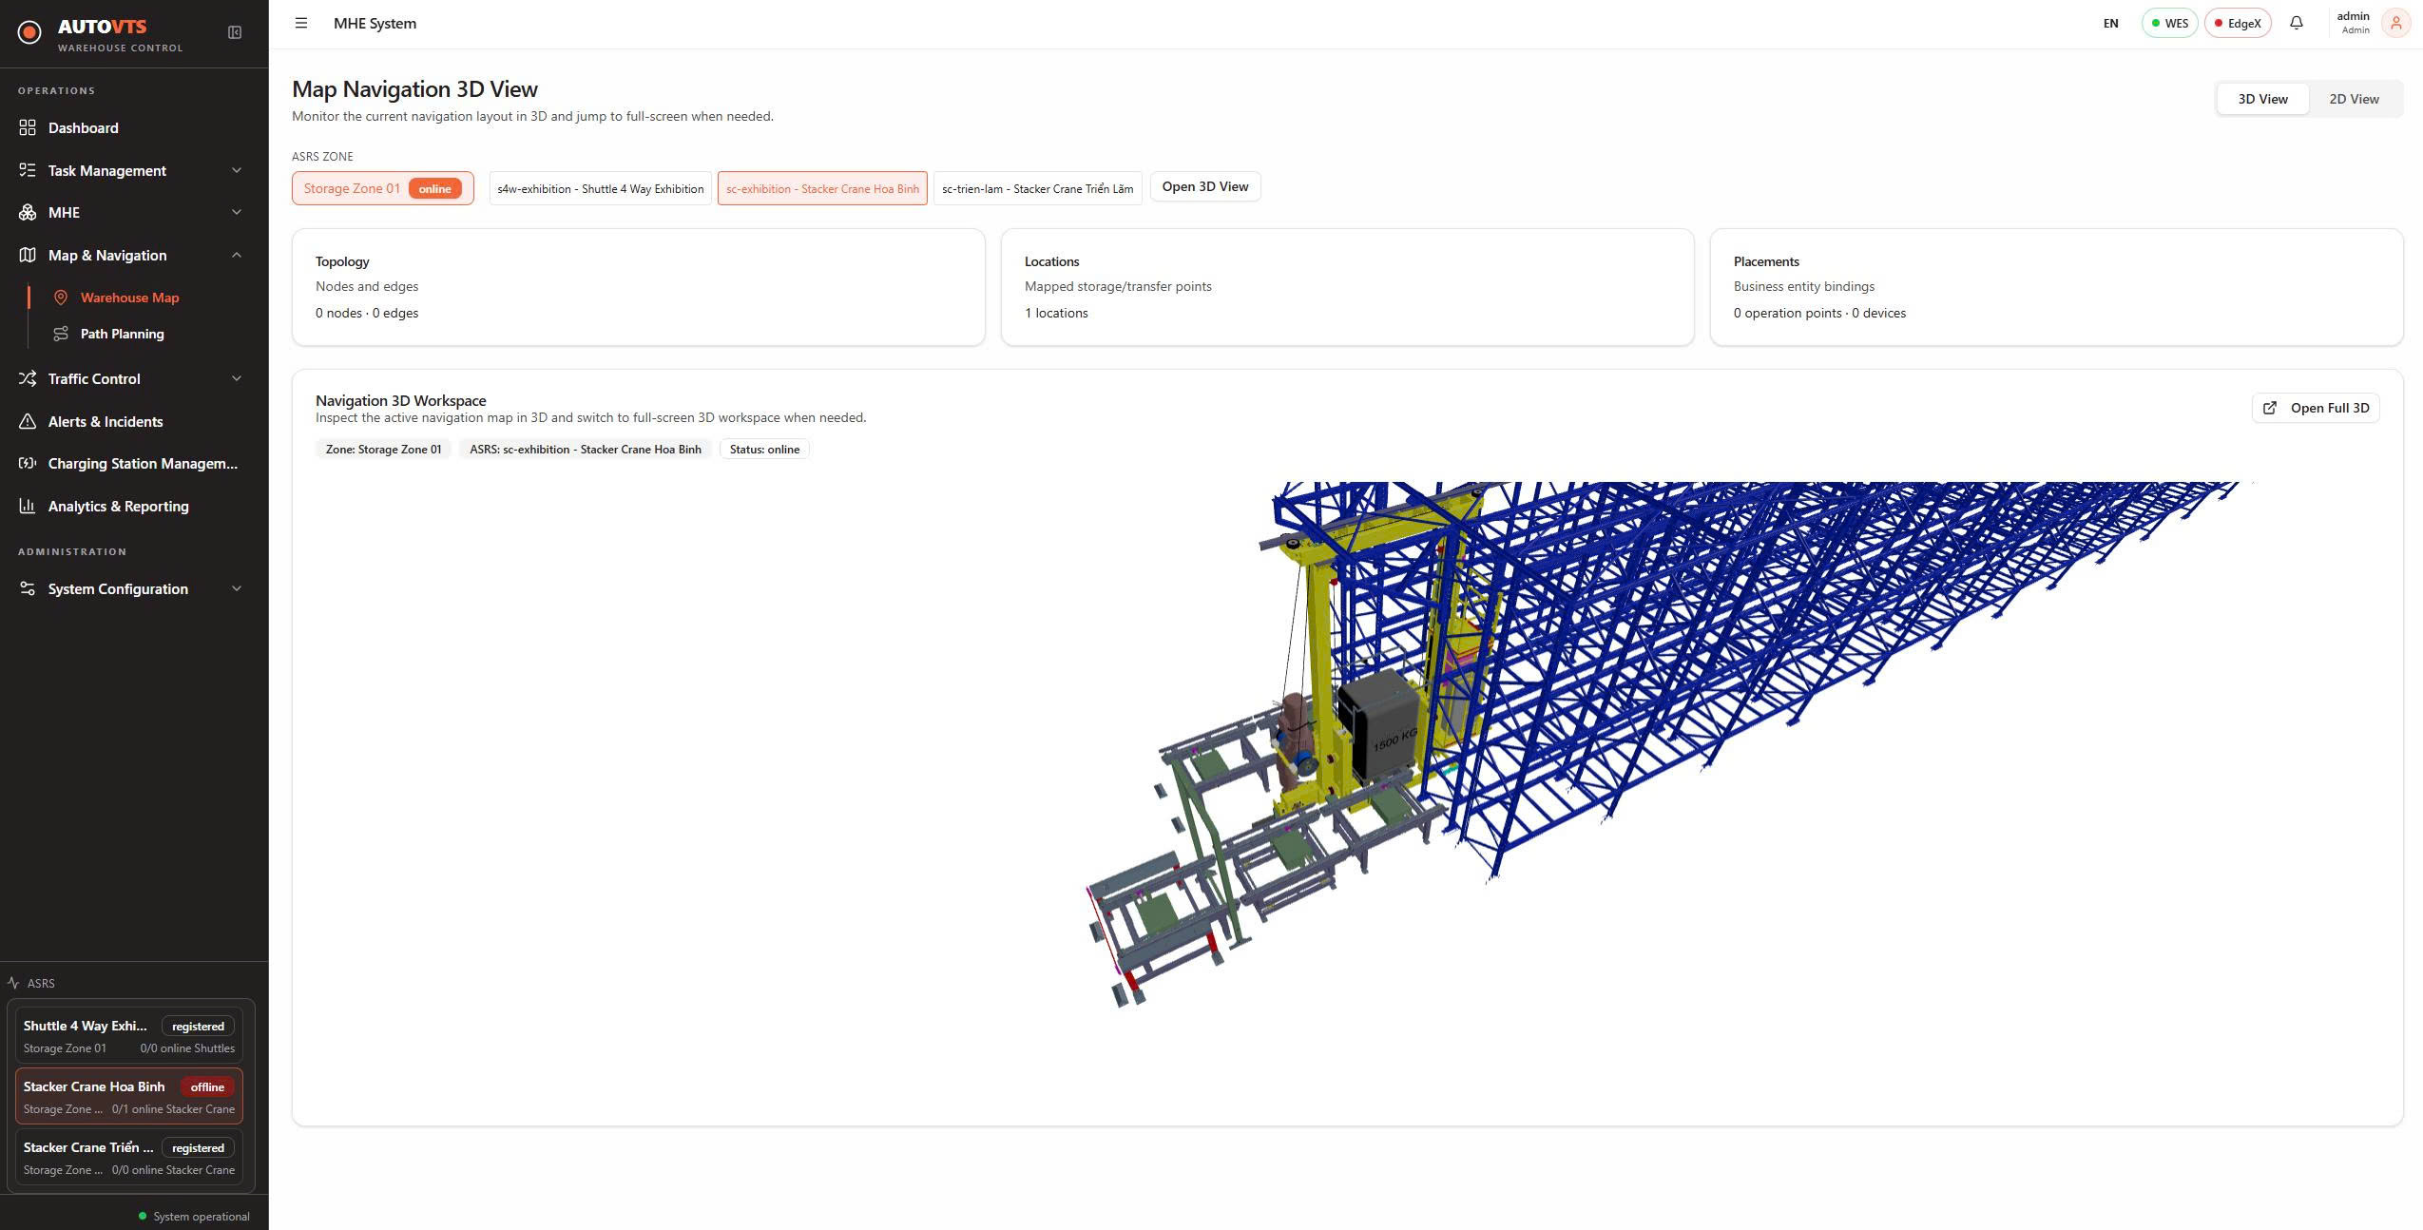The image size is (2423, 1230).
Task: Click the WES status badge
Action: [2169, 23]
